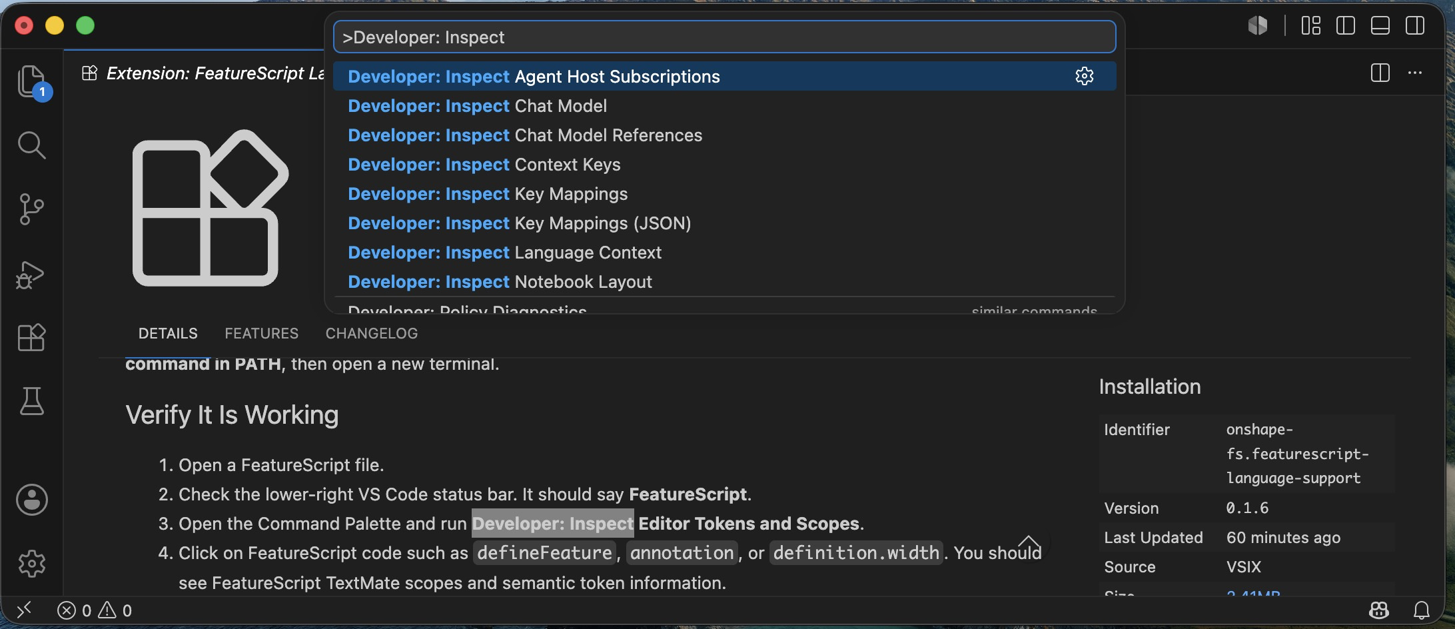Configure keybinding gear for Agent Host Subscriptions

coord(1084,76)
